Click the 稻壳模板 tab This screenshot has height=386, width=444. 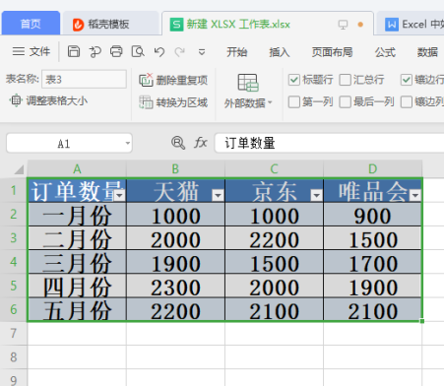point(110,24)
